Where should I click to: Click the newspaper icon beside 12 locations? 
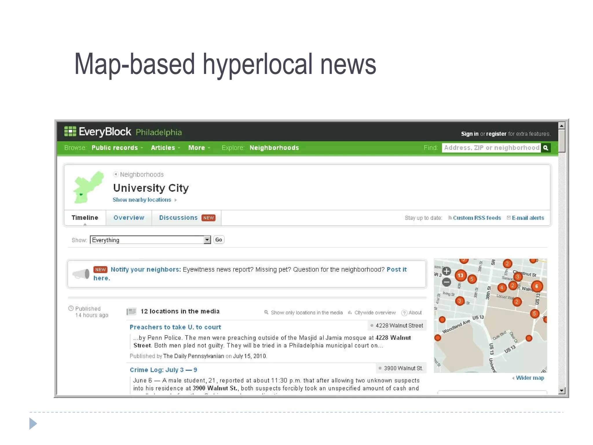(131, 311)
